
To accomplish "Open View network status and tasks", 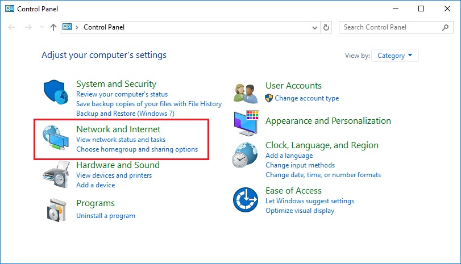I will coord(121,140).
